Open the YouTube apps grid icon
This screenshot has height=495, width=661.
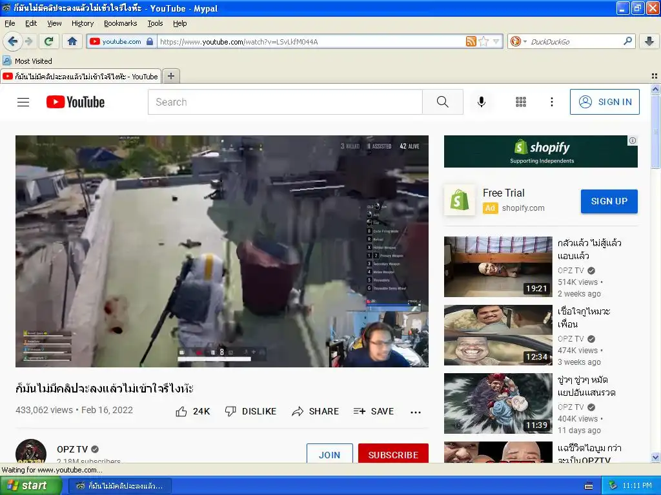coord(521,102)
